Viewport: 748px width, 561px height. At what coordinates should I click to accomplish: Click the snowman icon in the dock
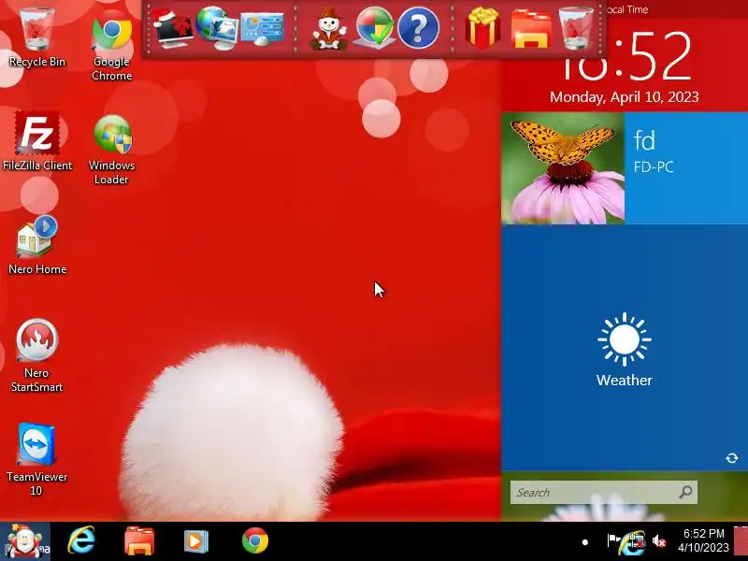[329, 29]
